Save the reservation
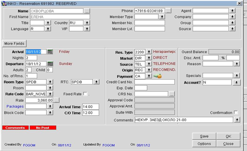Image resolution: width=247 pixels, height=151 pixels. [204, 136]
